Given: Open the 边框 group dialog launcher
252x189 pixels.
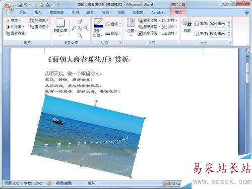Looking at the screenshot, I should (x=120, y=42).
